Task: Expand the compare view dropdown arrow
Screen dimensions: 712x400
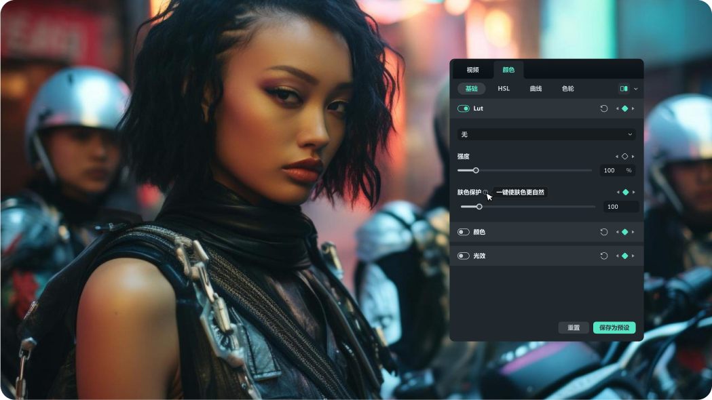Action: pos(636,89)
